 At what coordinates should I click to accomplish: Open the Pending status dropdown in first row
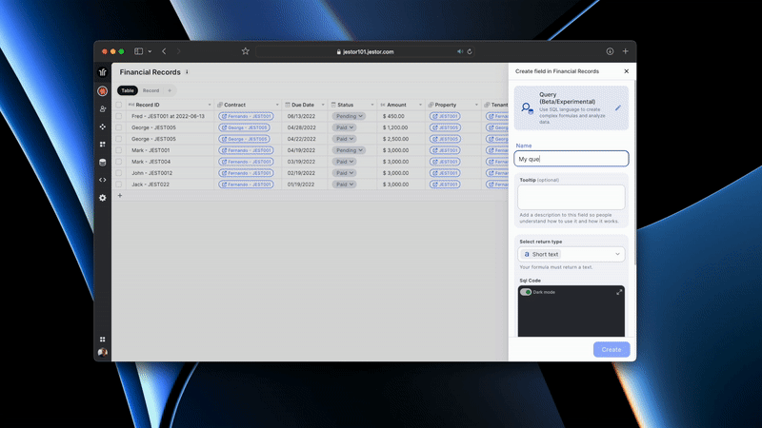click(x=348, y=116)
